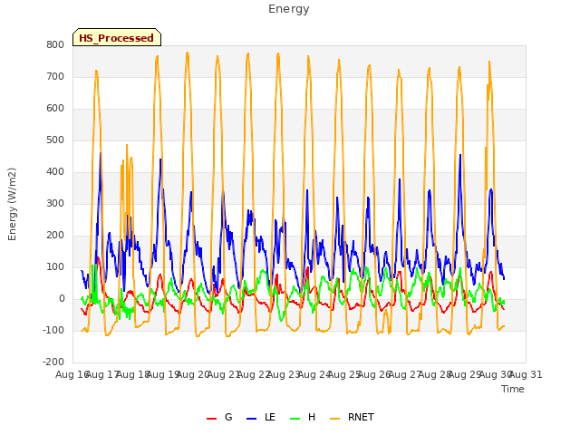580x435 pixels.
Task: Click the red G legend color marker
Action: tap(211, 419)
